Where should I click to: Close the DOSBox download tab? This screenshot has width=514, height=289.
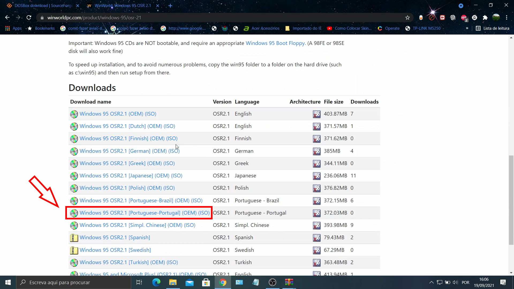78,6
